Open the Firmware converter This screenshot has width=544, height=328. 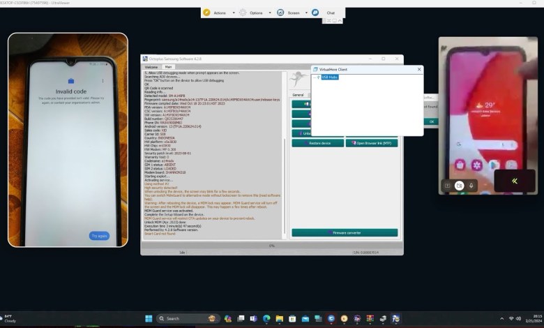[x=345, y=232]
